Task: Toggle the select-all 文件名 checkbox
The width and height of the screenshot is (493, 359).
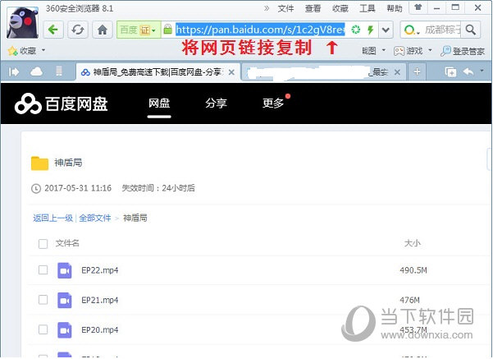Action: coord(43,243)
